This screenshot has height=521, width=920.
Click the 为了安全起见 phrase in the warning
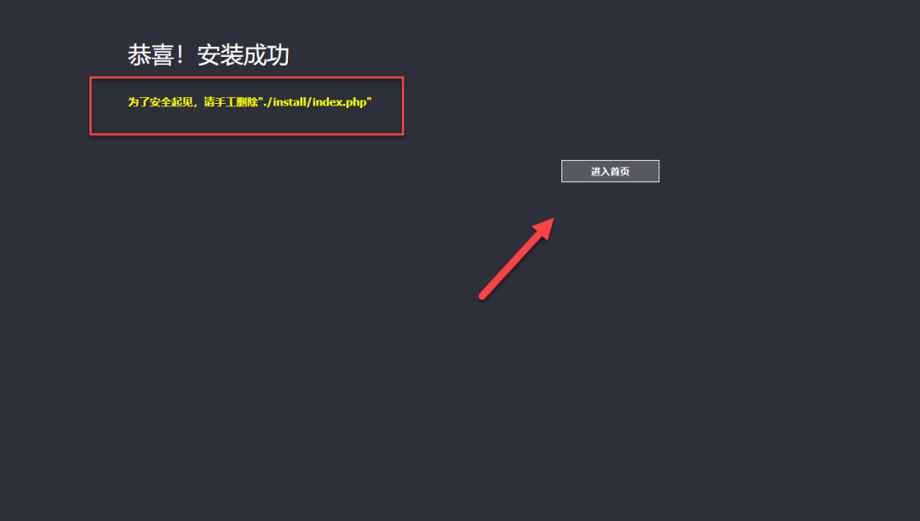click(x=160, y=102)
